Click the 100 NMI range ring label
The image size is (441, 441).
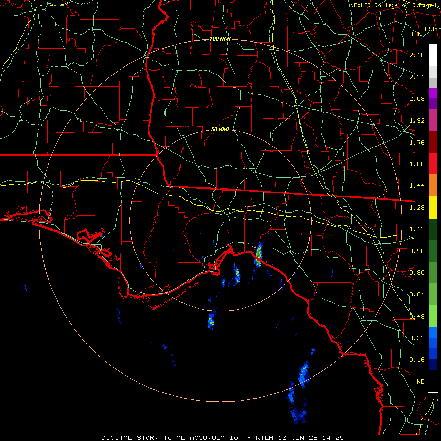220,39
